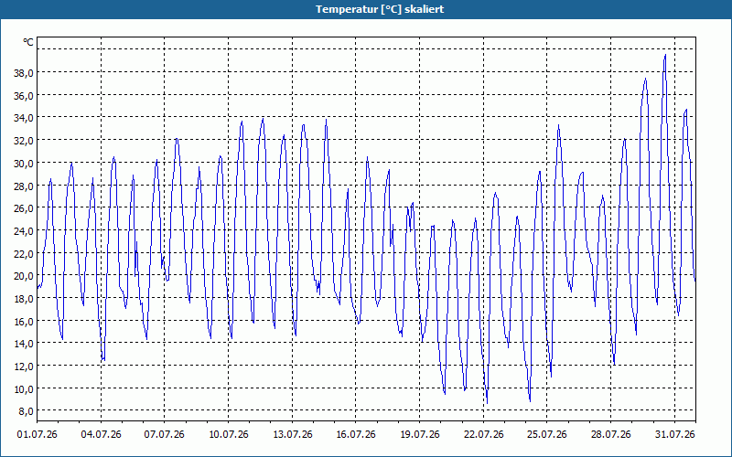This screenshot has height=457, width=732.
Task: Click the 'Temperatur [°C] skaliert' title bar
Action: [x=366, y=9]
